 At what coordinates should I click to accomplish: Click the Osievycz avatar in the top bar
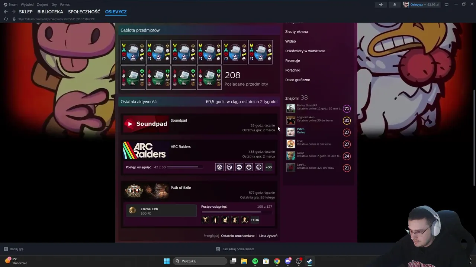tap(406, 4)
